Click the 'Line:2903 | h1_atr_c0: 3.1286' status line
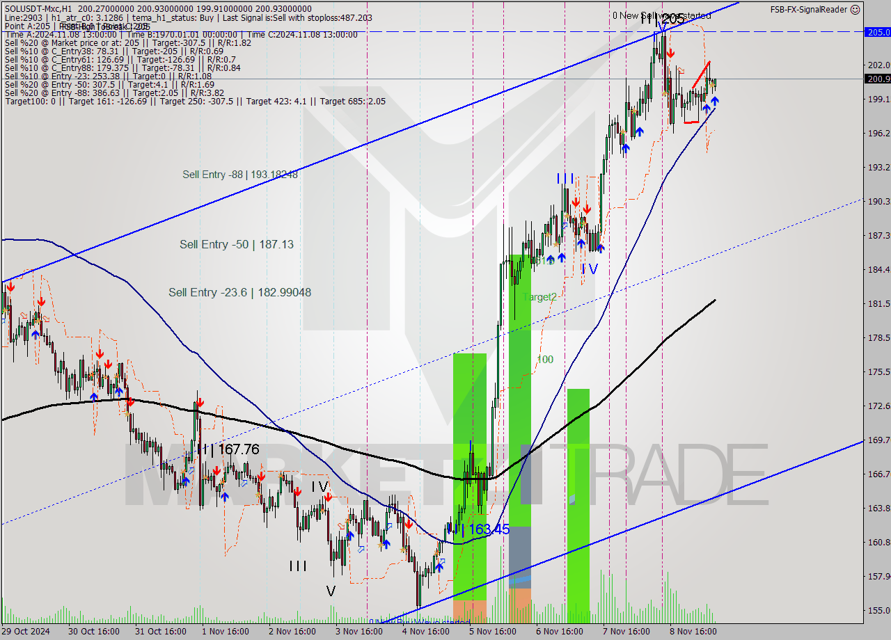The width and height of the screenshot is (891, 640). pos(188,17)
